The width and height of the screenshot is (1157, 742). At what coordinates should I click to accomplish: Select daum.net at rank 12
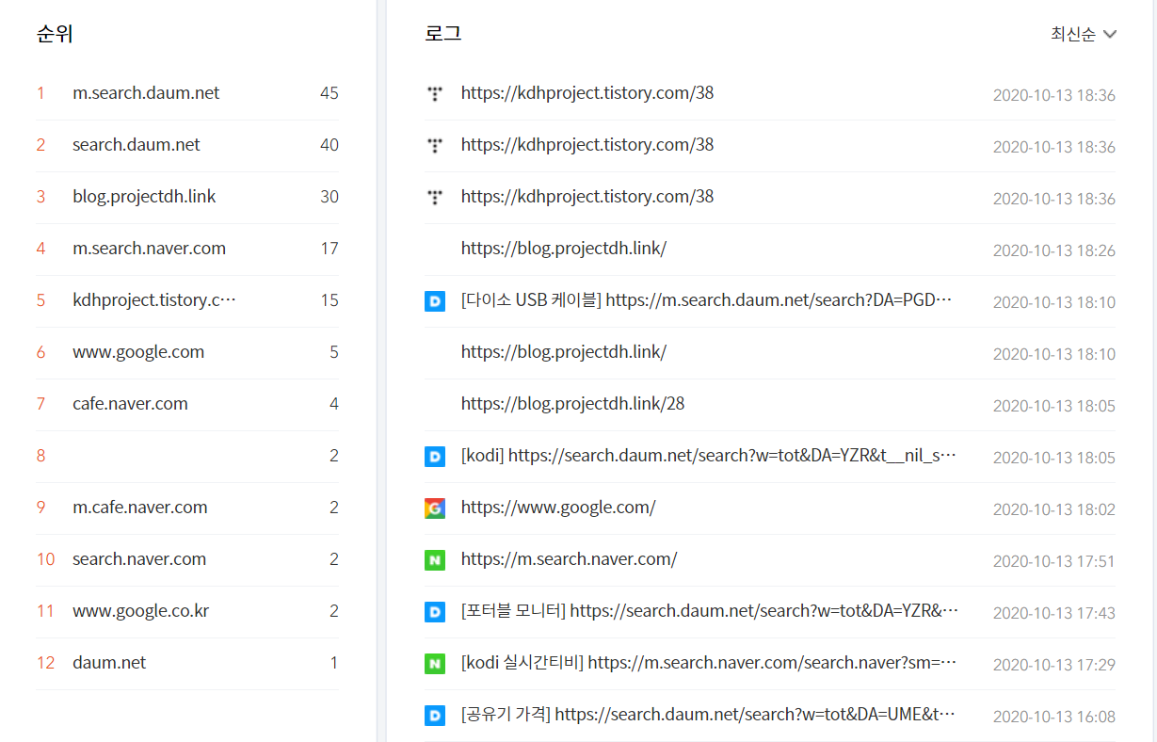click(109, 663)
